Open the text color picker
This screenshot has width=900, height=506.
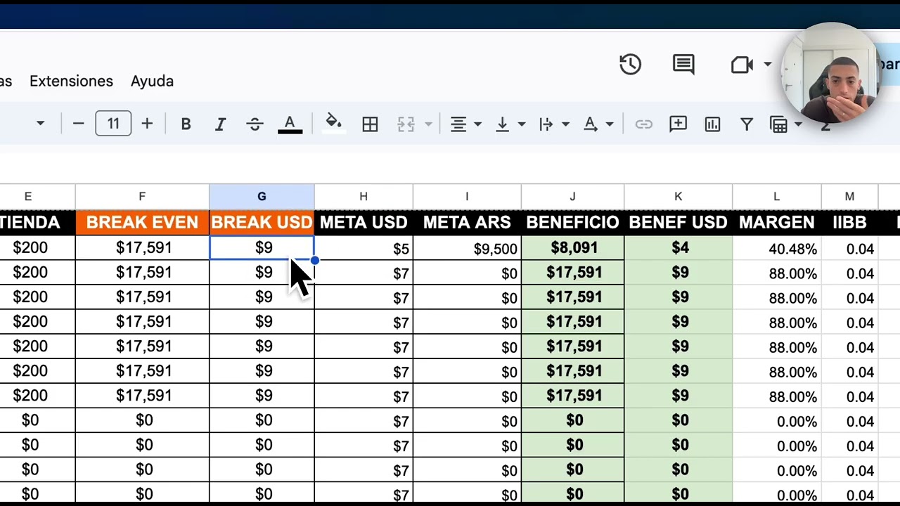click(290, 124)
